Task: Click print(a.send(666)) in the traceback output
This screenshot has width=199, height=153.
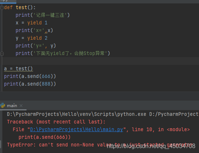Action: 44,137
